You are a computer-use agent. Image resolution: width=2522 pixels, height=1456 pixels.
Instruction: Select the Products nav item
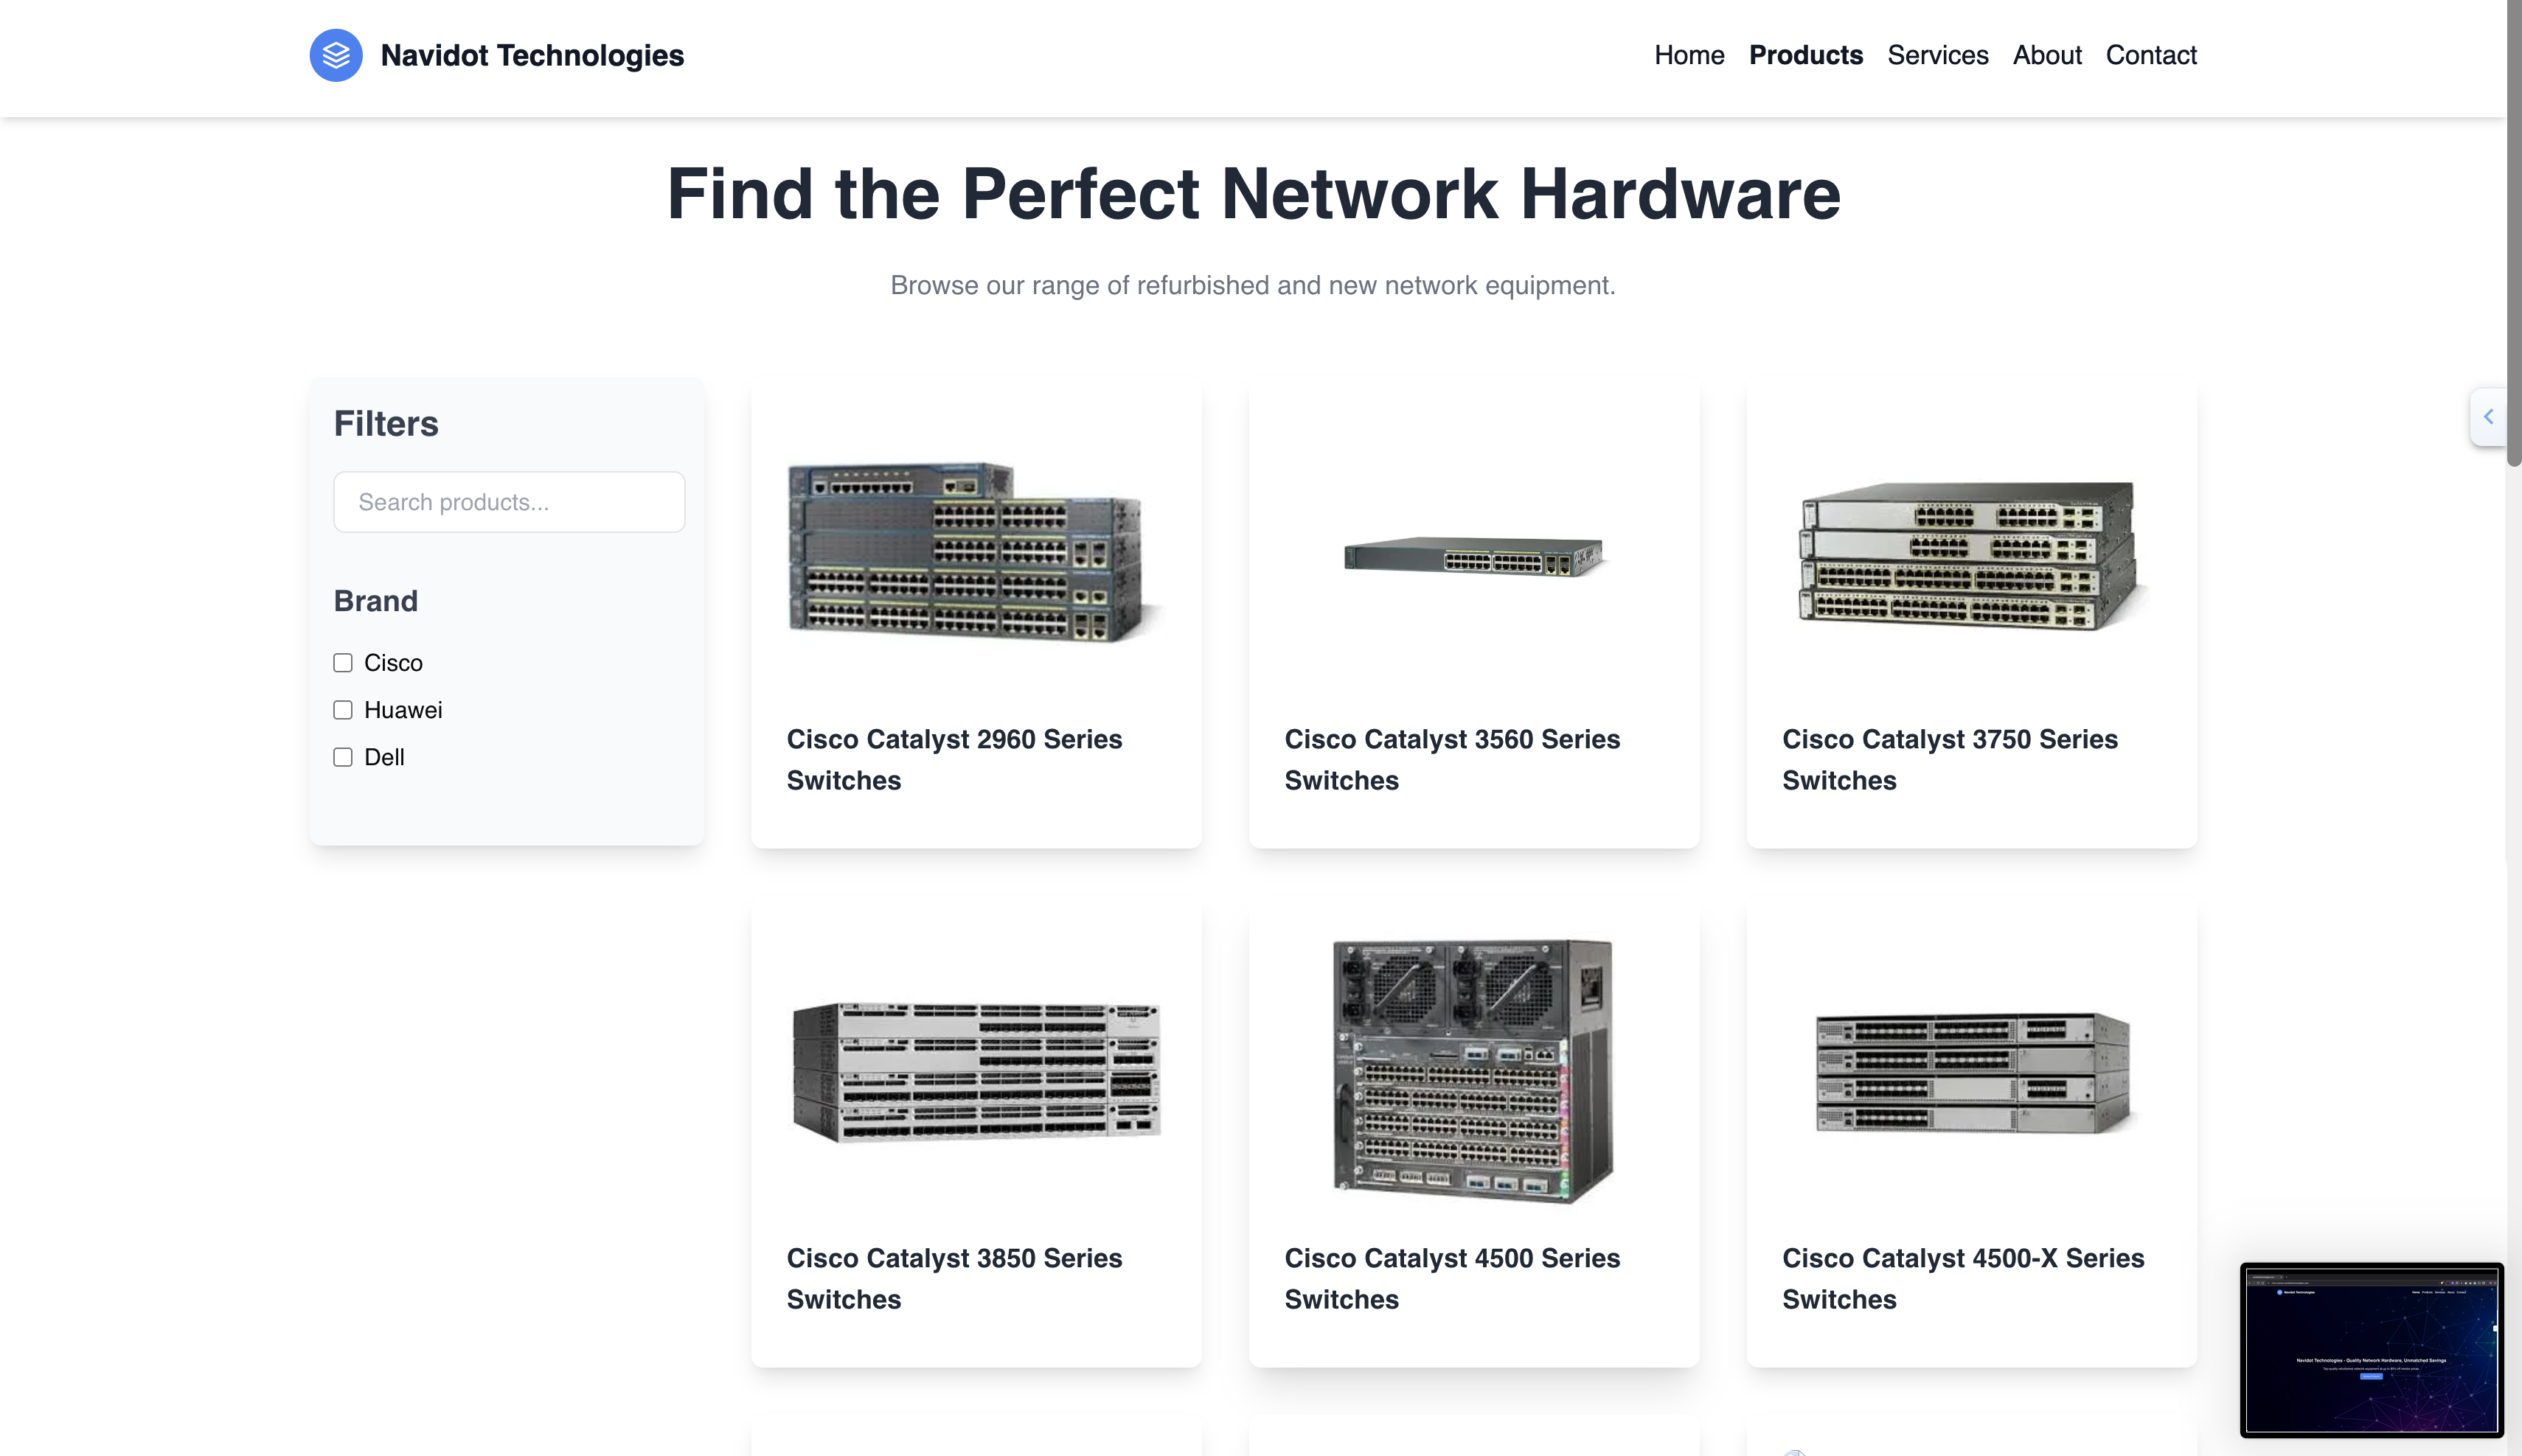pos(1805,55)
